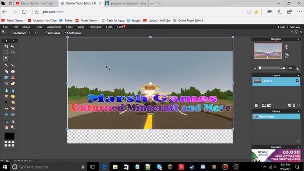Image resolution: width=304 pixels, height=171 pixels.
Task: Delete layer with trash icon
Action: tap(294, 105)
